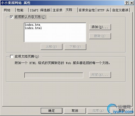
Task: Click the 删除(R) button
Action: [100, 36]
